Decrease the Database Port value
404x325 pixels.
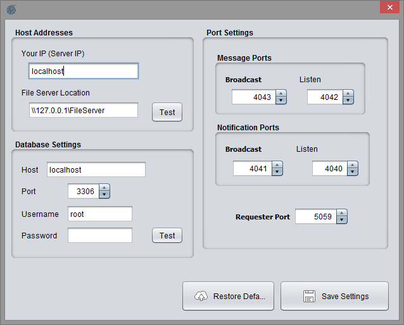104,195
